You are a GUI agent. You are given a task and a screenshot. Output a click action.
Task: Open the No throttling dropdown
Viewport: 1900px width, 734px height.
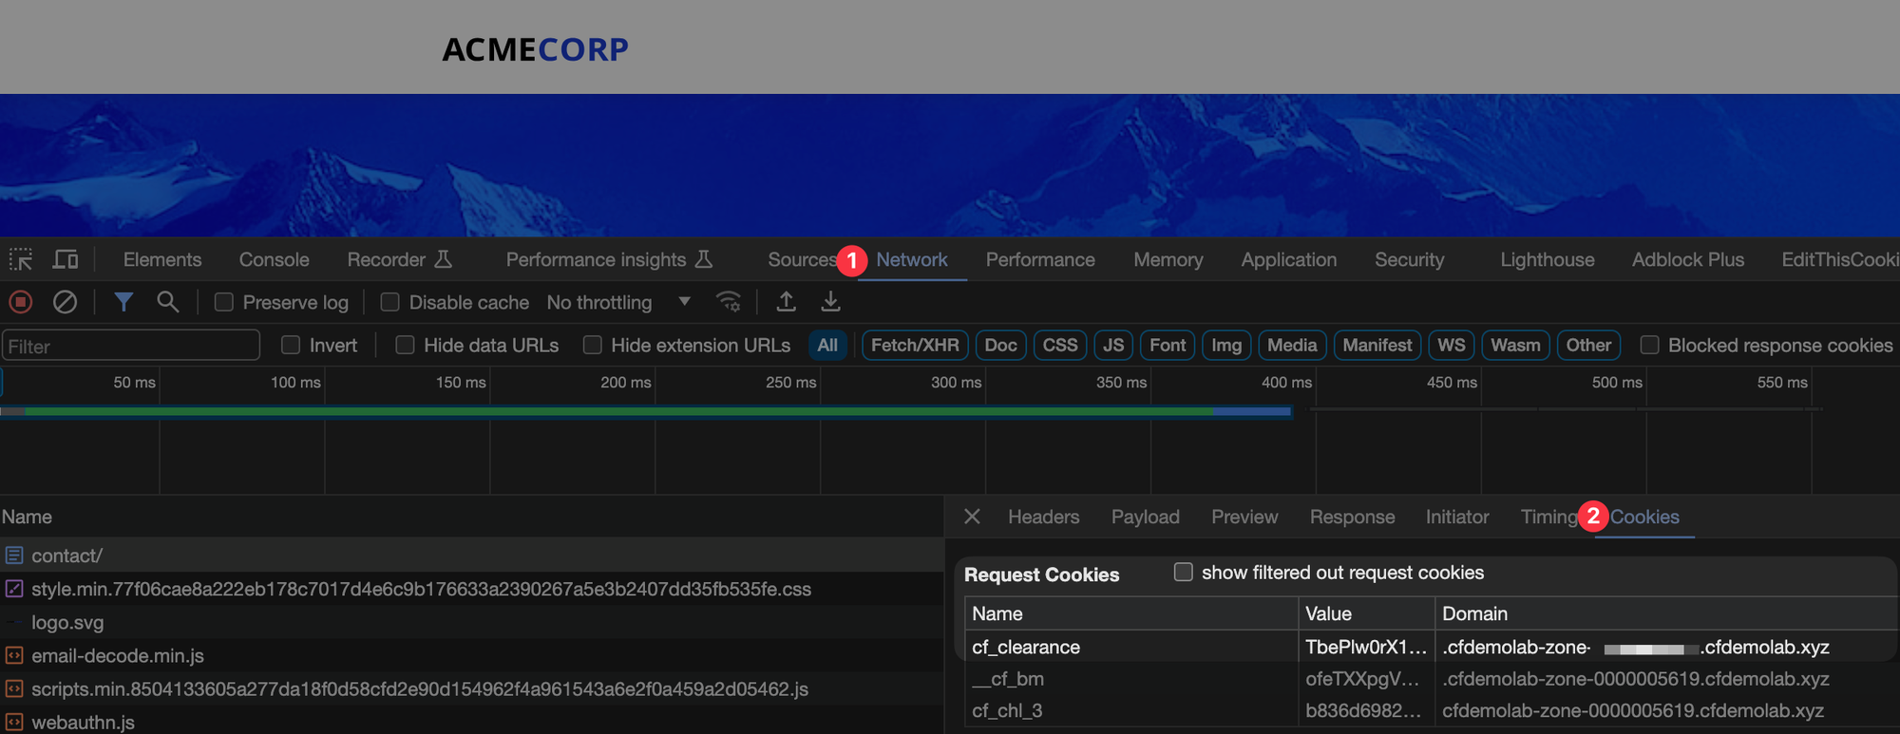tap(618, 302)
